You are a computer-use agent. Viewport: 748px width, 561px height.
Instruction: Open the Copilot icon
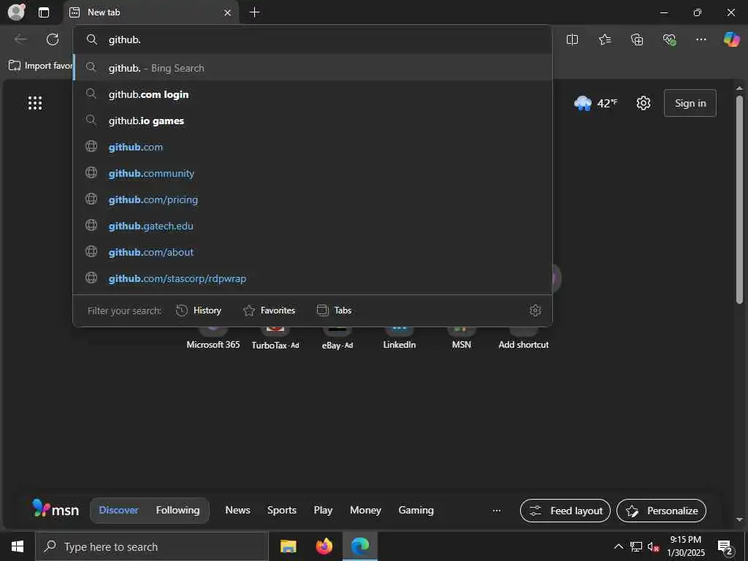[731, 39]
